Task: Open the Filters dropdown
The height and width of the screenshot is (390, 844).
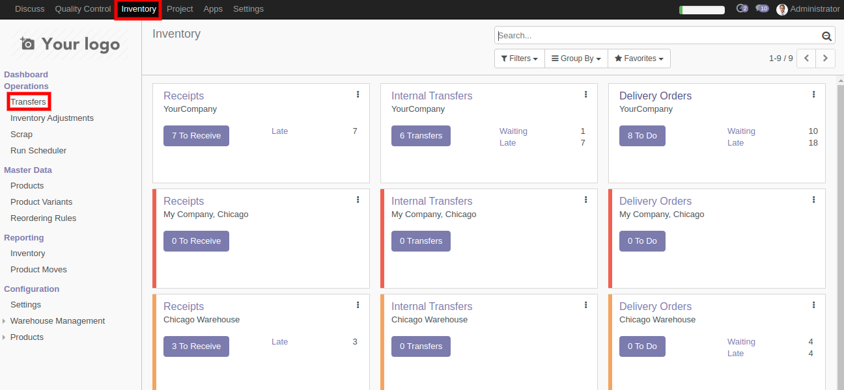Action: [519, 58]
